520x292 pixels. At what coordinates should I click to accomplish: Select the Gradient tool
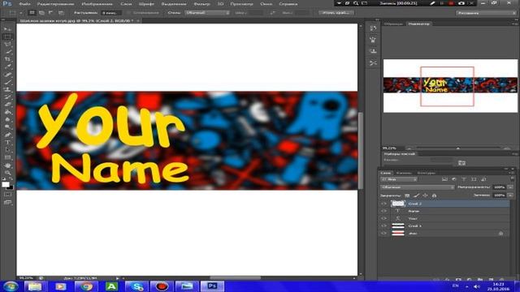click(x=7, y=112)
